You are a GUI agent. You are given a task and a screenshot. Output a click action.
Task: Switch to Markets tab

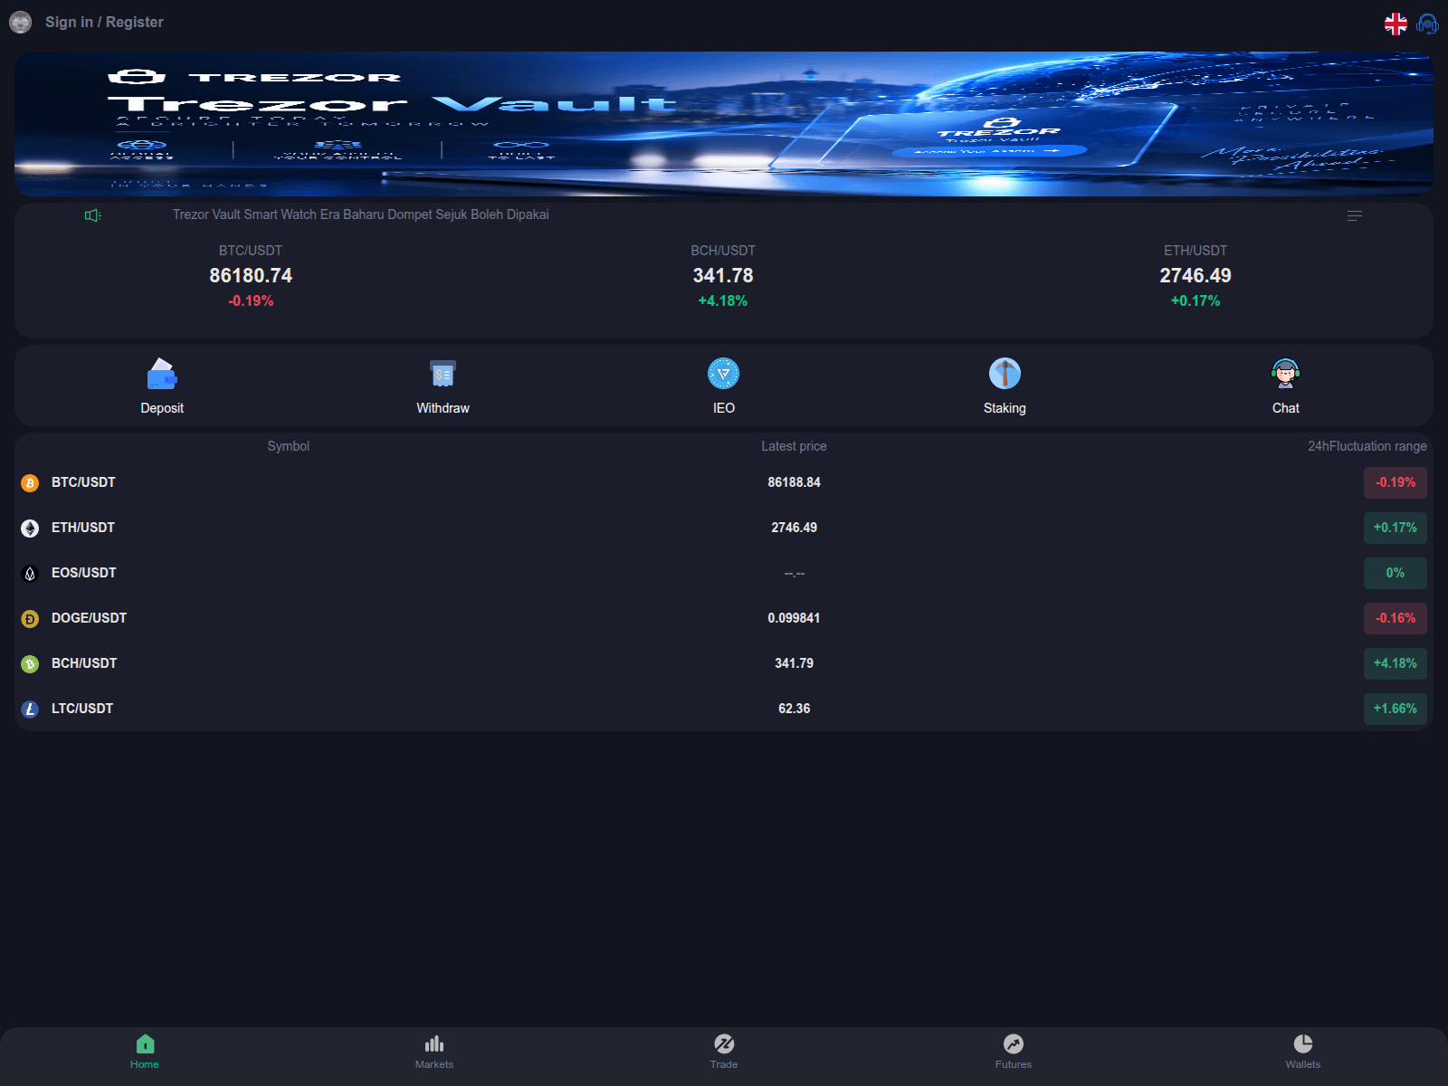click(434, 1052)
